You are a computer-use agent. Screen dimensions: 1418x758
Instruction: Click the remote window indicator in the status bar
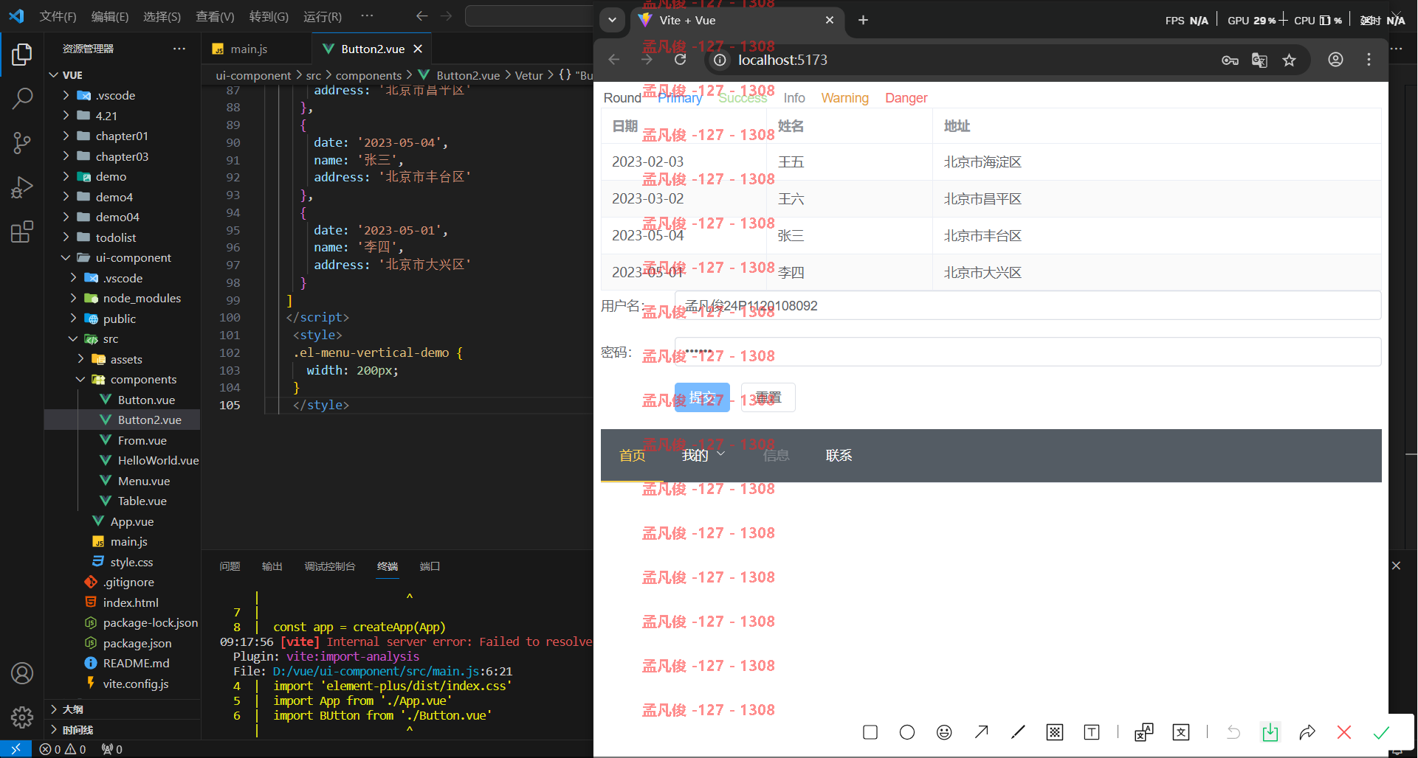[16, 748]
